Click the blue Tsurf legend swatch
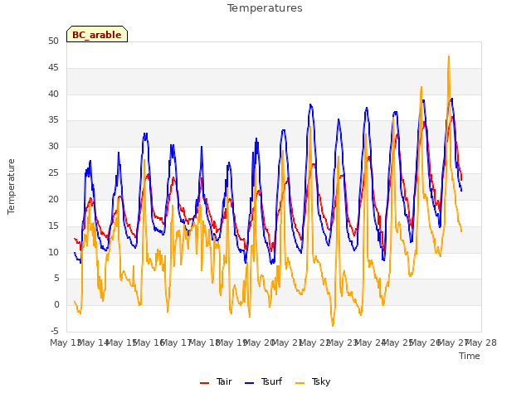531x398 pixels. [x=249, y=383]
